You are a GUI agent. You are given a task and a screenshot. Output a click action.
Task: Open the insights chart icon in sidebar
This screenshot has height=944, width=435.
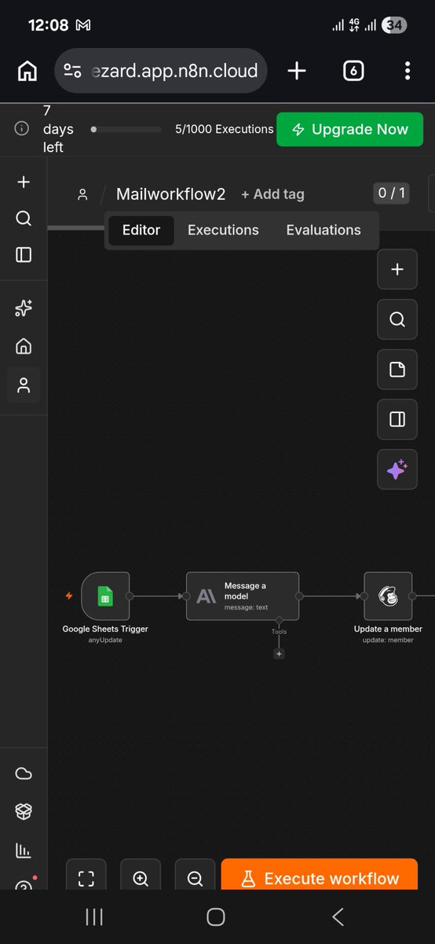(24, 850)
